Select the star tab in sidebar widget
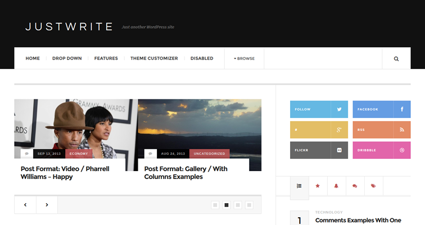Image resolution: width=425 pixels, height=225 pixels. point(318,185)
